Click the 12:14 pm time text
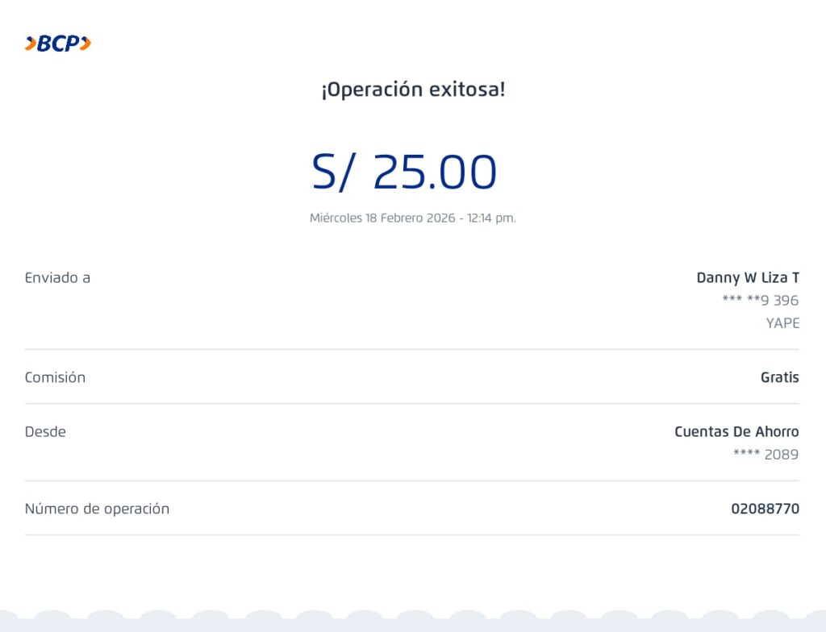 point(491,218)
